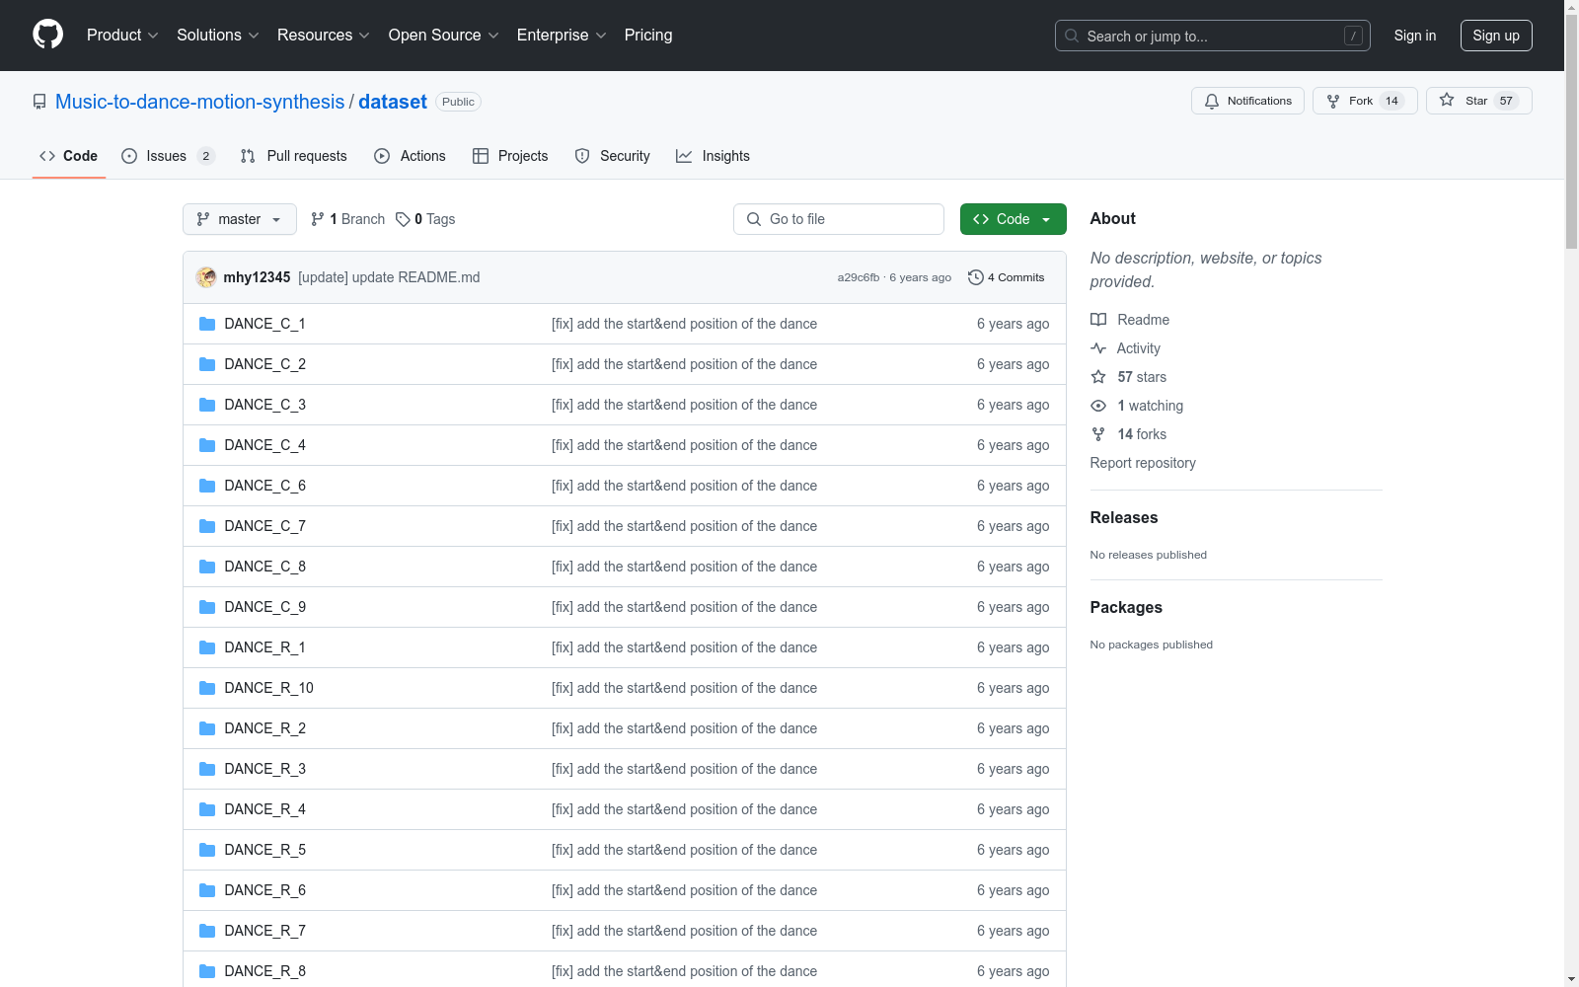Screen dimensions: 1579x987
Task: Switch to the Issues tab
Action: pos(167,156)
